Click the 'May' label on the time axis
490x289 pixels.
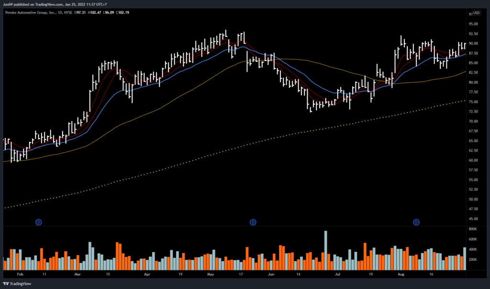211,276
